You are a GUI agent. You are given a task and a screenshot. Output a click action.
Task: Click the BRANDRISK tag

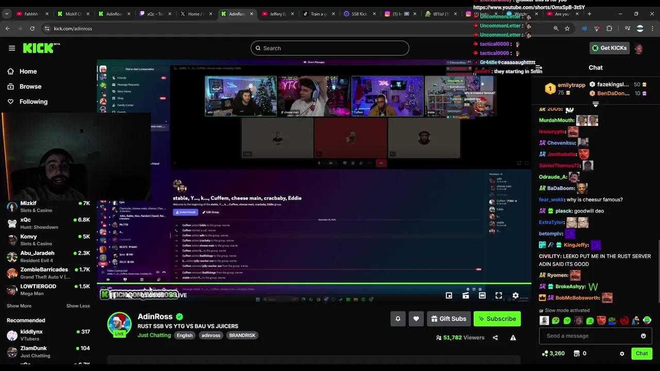point(242,335)
